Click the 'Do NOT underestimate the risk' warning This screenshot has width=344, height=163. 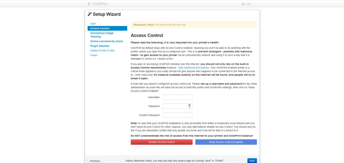point(192,136)
